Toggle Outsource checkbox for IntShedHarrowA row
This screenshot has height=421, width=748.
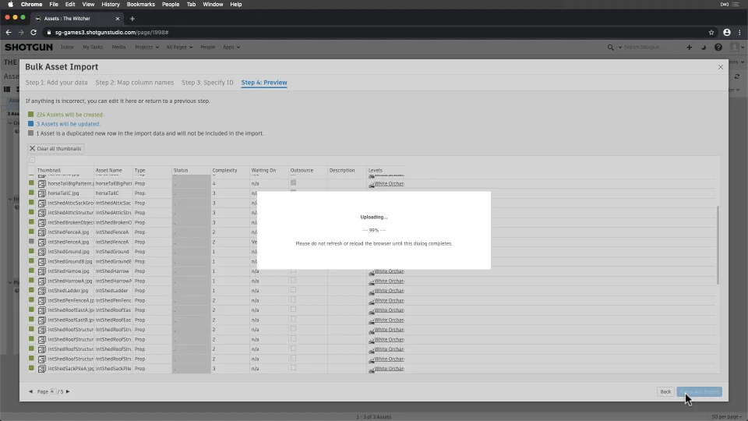point(294,280)
